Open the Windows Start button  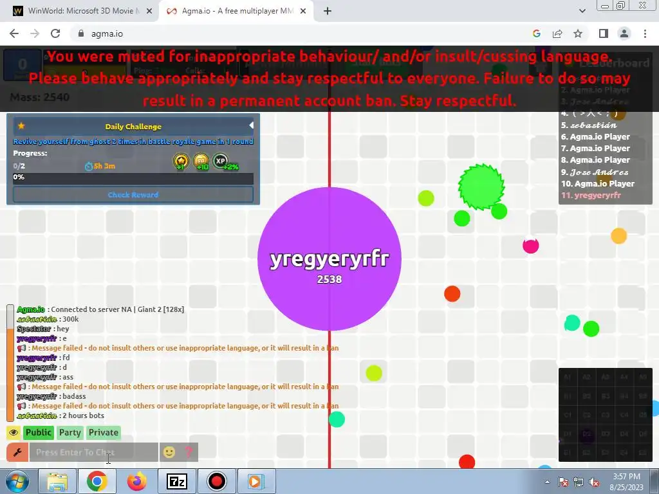[x=17, y=481]
